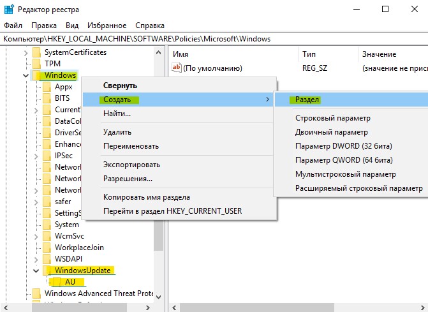Click tree pane vertical scroll up arrow
This screenshot has width=428, height=312.
tap(158, 53)
